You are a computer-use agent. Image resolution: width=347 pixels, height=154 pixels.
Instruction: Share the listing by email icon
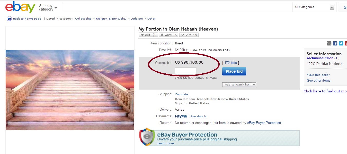pyautogui.click(x=329, y=43)
